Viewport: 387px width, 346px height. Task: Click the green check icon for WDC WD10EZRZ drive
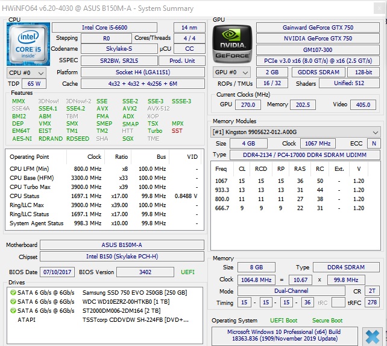[13, 301]
